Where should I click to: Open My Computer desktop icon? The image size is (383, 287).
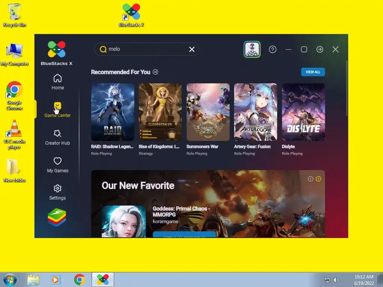coord(15,55)
